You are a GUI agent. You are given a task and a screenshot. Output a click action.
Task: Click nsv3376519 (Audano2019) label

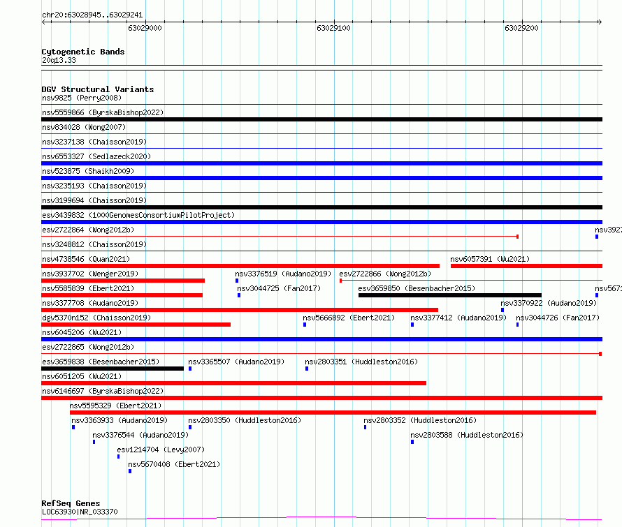tap(283, 274)
